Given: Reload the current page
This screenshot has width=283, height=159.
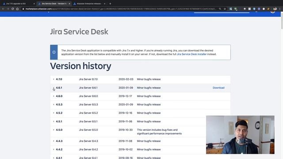Looking at the screenshot, I should (x=13, y=9).
